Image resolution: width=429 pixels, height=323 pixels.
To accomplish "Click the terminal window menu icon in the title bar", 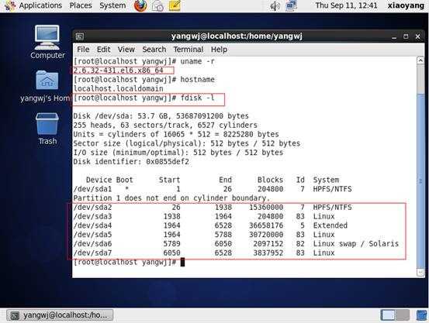I will coord(80,36).
